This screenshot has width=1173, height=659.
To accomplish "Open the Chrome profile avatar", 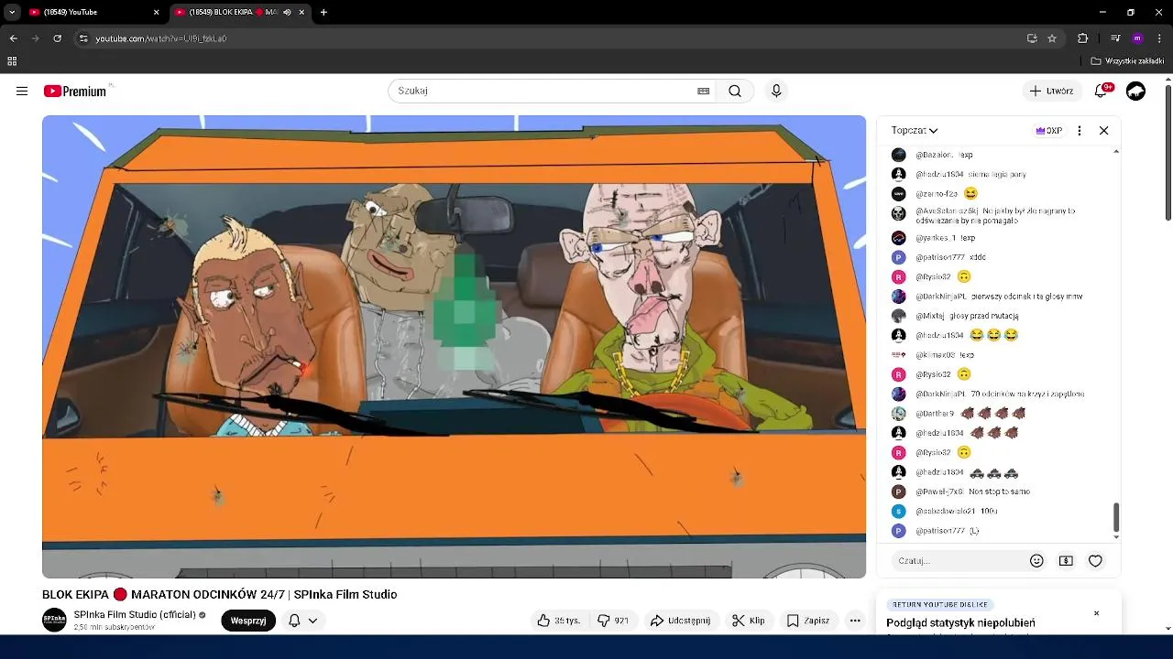I will [1137, 38].
